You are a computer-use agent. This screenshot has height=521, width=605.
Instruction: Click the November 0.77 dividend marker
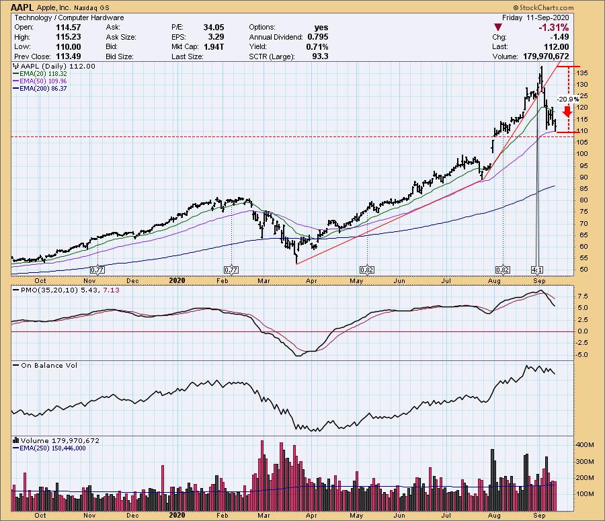tap(97, 270)
